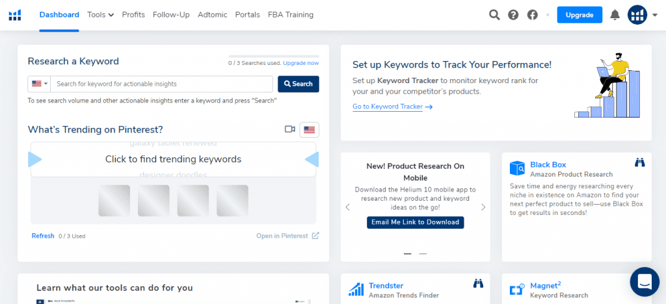The image size is (666, 304).
Task: Open the search magnifier in header
Action: pos(494,15)
